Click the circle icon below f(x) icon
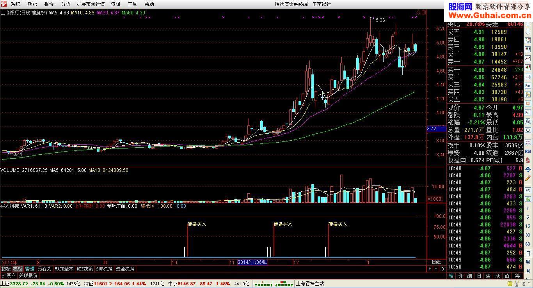The height and width of the screenshot is (288, 533). [x=528, y=130]
